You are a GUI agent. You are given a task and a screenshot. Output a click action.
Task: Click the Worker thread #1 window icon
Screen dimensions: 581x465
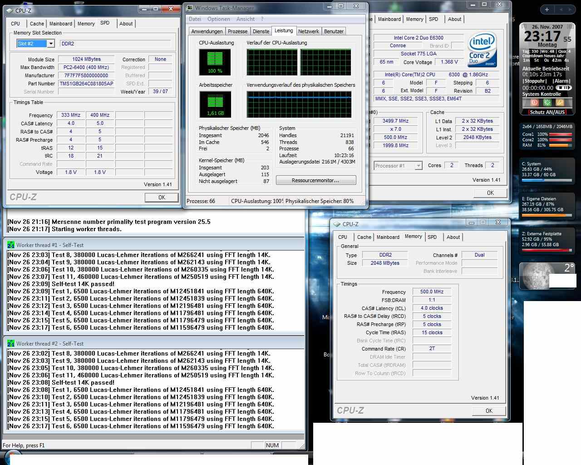pyautogui.click(x=11, y=245)
